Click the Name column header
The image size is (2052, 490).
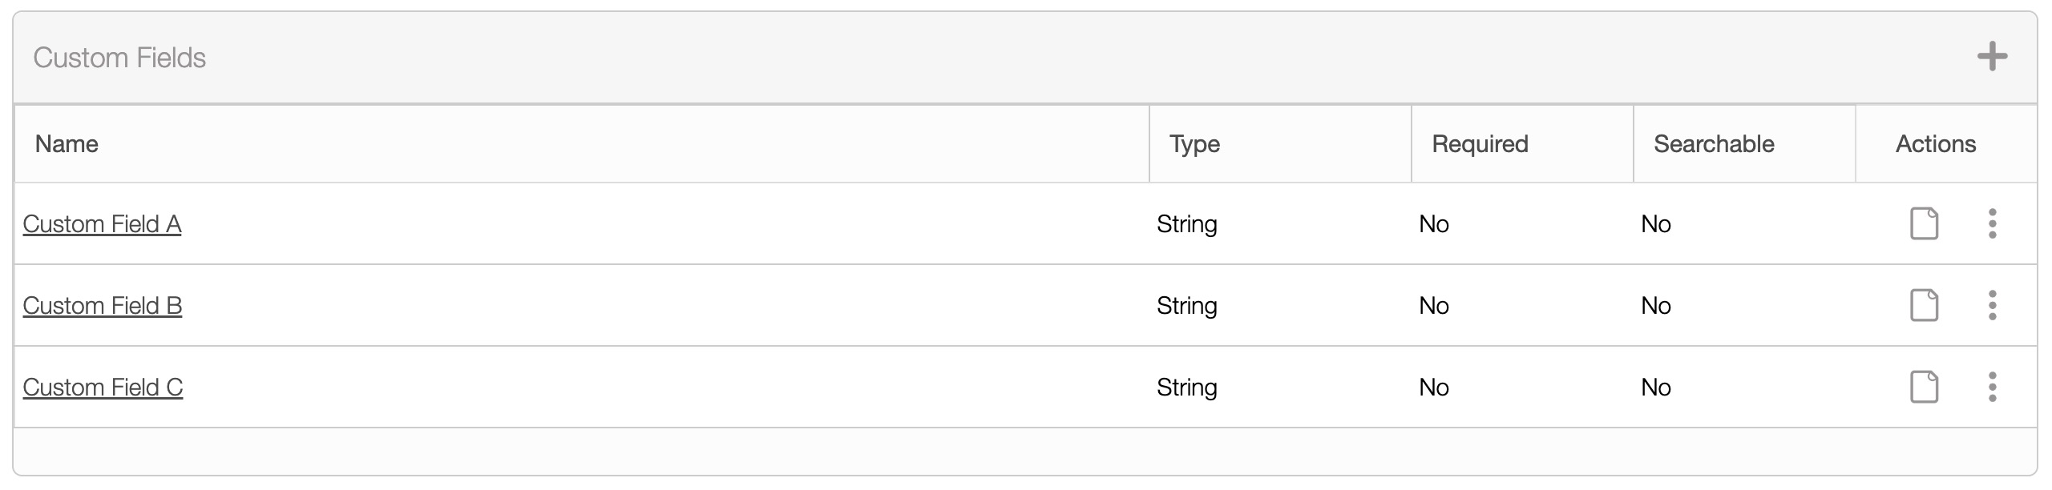click(x=67, y=144)
